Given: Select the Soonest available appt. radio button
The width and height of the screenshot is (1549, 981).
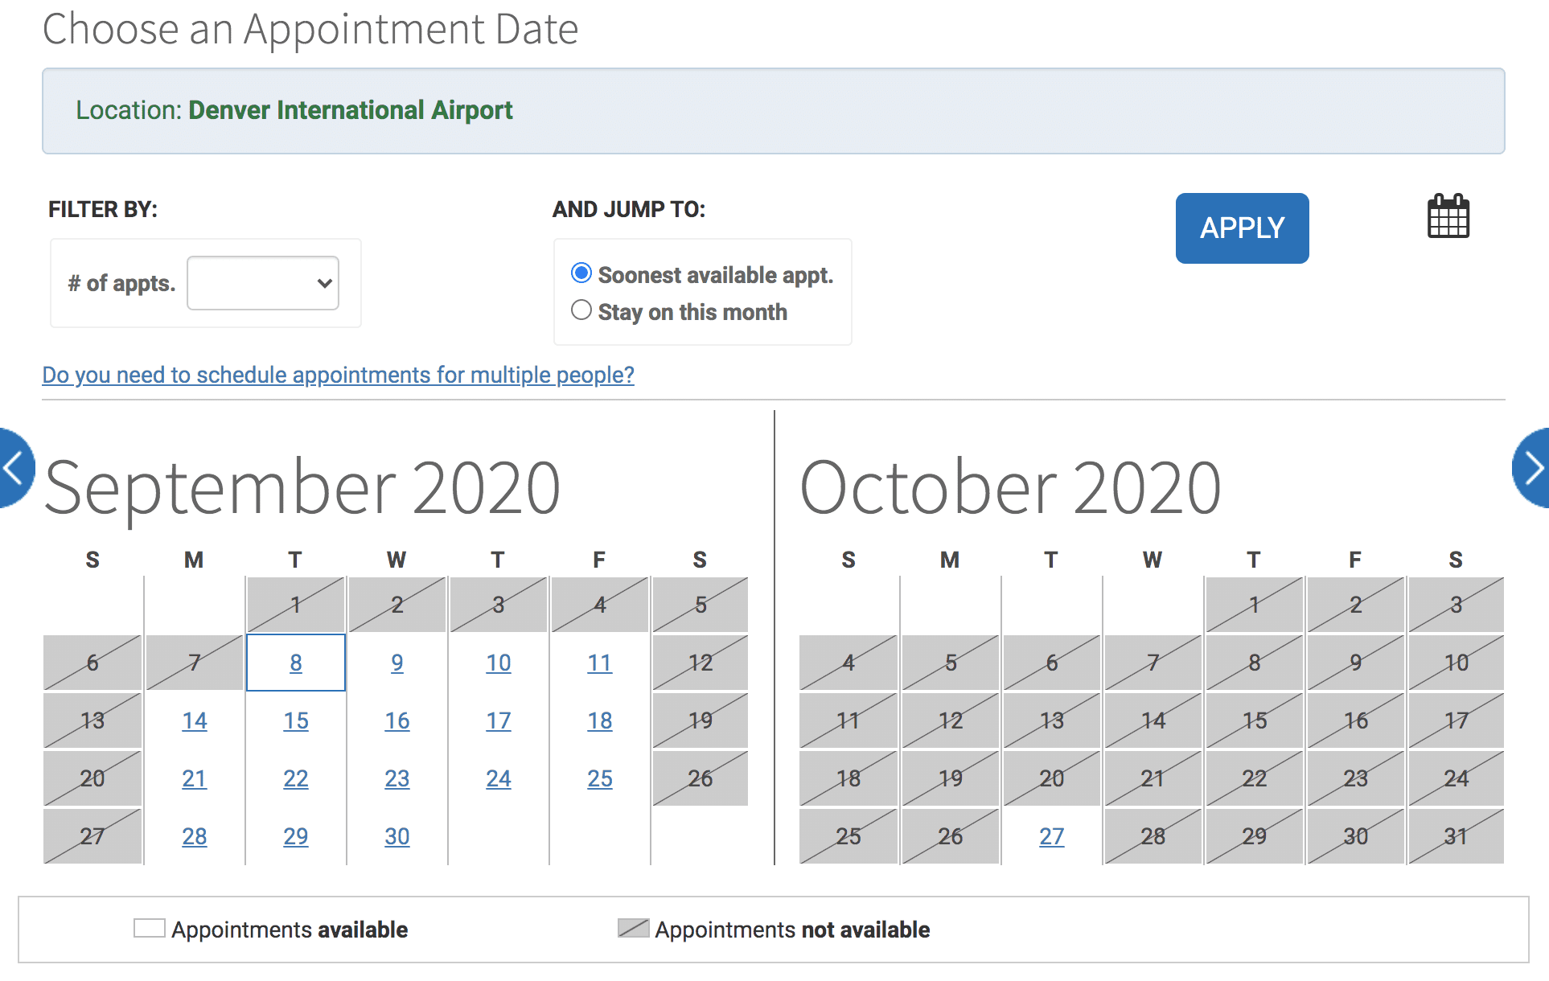Looking at the screenshot, I should [x=581, y=273].
